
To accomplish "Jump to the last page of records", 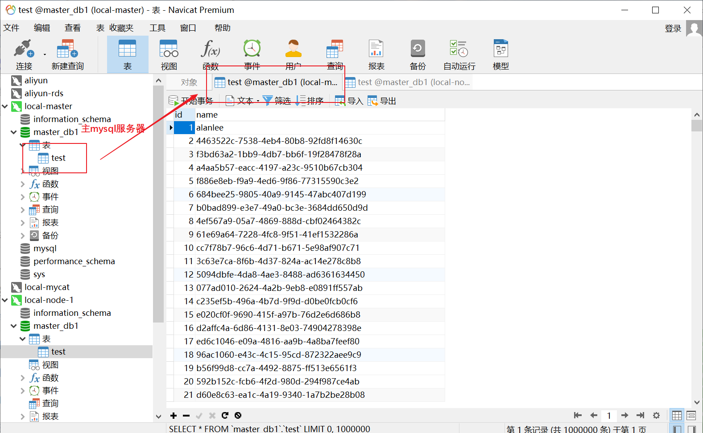I will pos(641,416).
